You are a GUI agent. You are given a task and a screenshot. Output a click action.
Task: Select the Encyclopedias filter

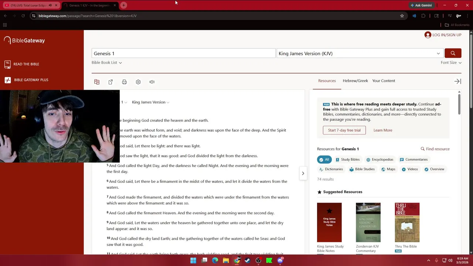380,160
